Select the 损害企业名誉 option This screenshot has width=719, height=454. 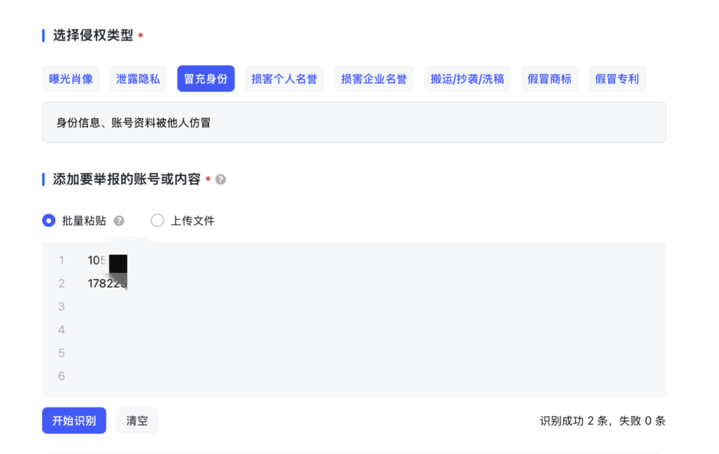[x=374, y=79]
